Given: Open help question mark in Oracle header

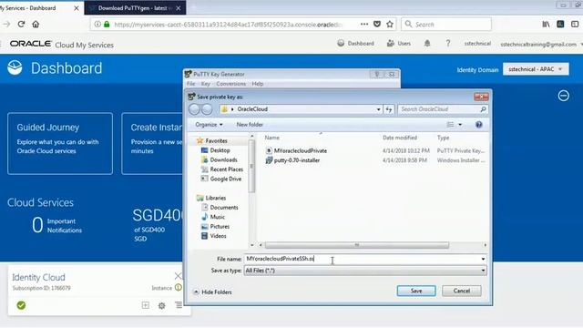Looking at the screenshot, I should pyautogui.click(x=448, y=44).
